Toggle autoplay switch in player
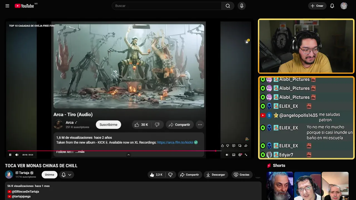 (x=227, y=155)
